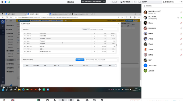Click the taskbar search magnifier icon
The width and height of the screenshot is (183, 101).
click(7, 89)
